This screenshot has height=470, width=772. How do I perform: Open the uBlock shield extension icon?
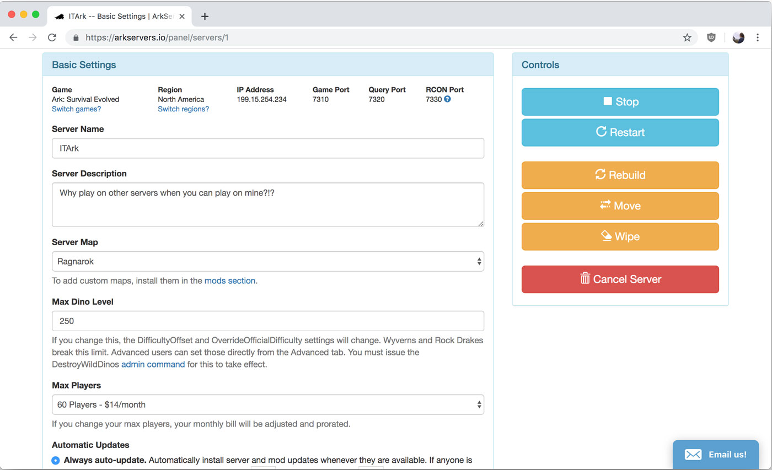(711, 37)
